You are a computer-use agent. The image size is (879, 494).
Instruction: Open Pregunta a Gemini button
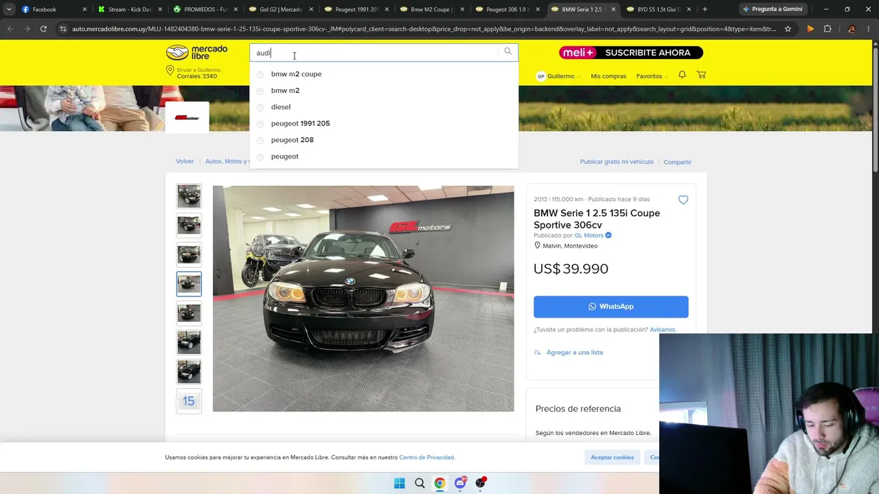772,10
